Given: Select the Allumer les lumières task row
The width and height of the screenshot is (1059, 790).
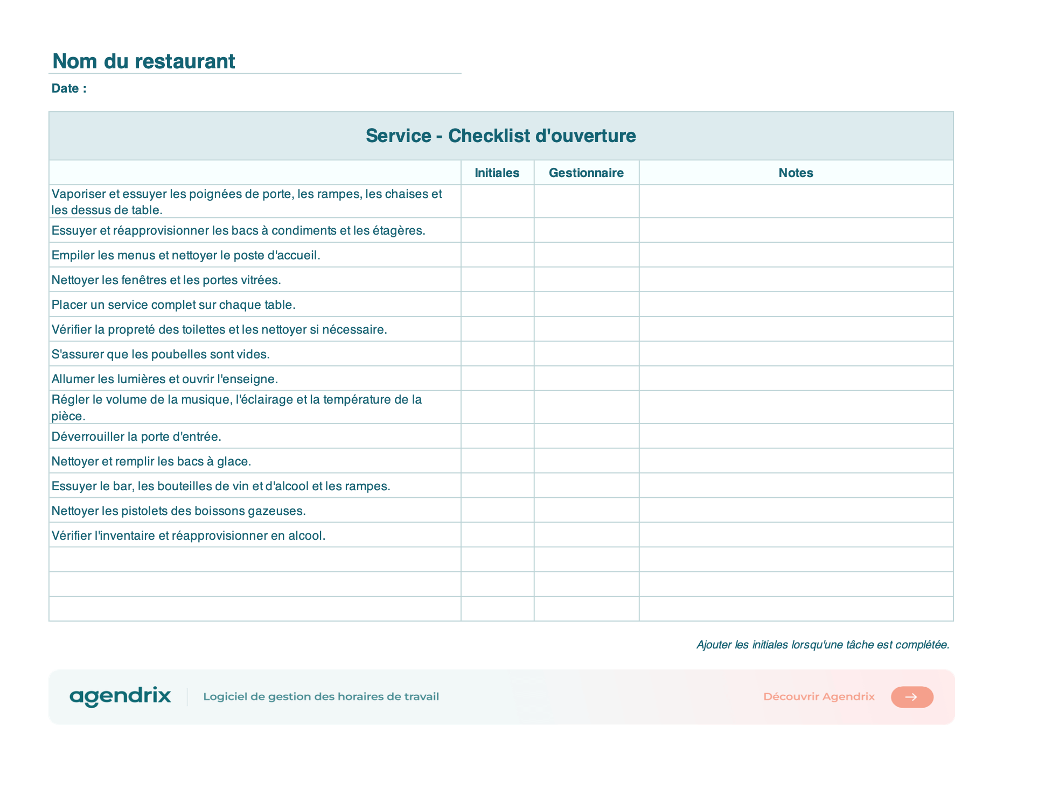Looking at the screenshot, I should [501, 379].
